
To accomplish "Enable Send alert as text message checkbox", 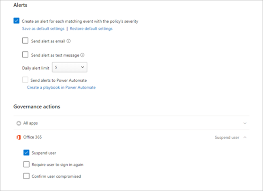I will click(26, 55).
